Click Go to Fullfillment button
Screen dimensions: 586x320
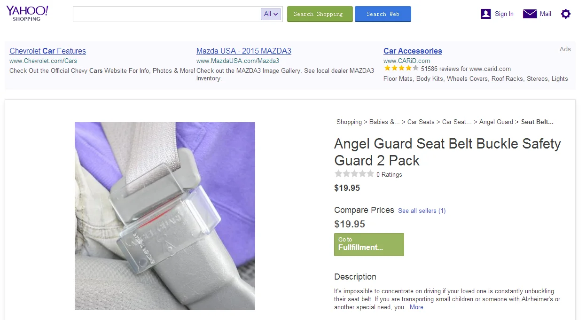point(369,244)
